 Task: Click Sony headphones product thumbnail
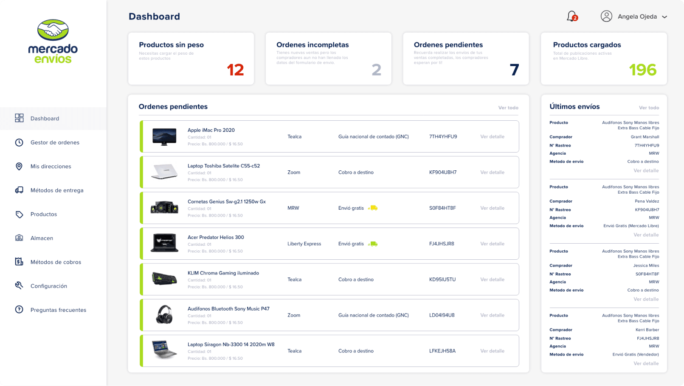164,315
